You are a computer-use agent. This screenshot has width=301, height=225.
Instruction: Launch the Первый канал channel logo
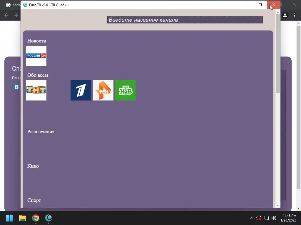click(x=81, y=90)
